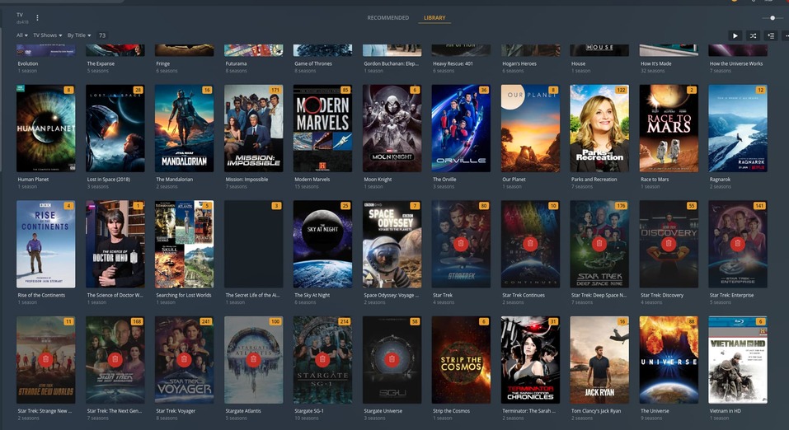
Task: Click the TV library name header
Action: (x=20, y=15)
